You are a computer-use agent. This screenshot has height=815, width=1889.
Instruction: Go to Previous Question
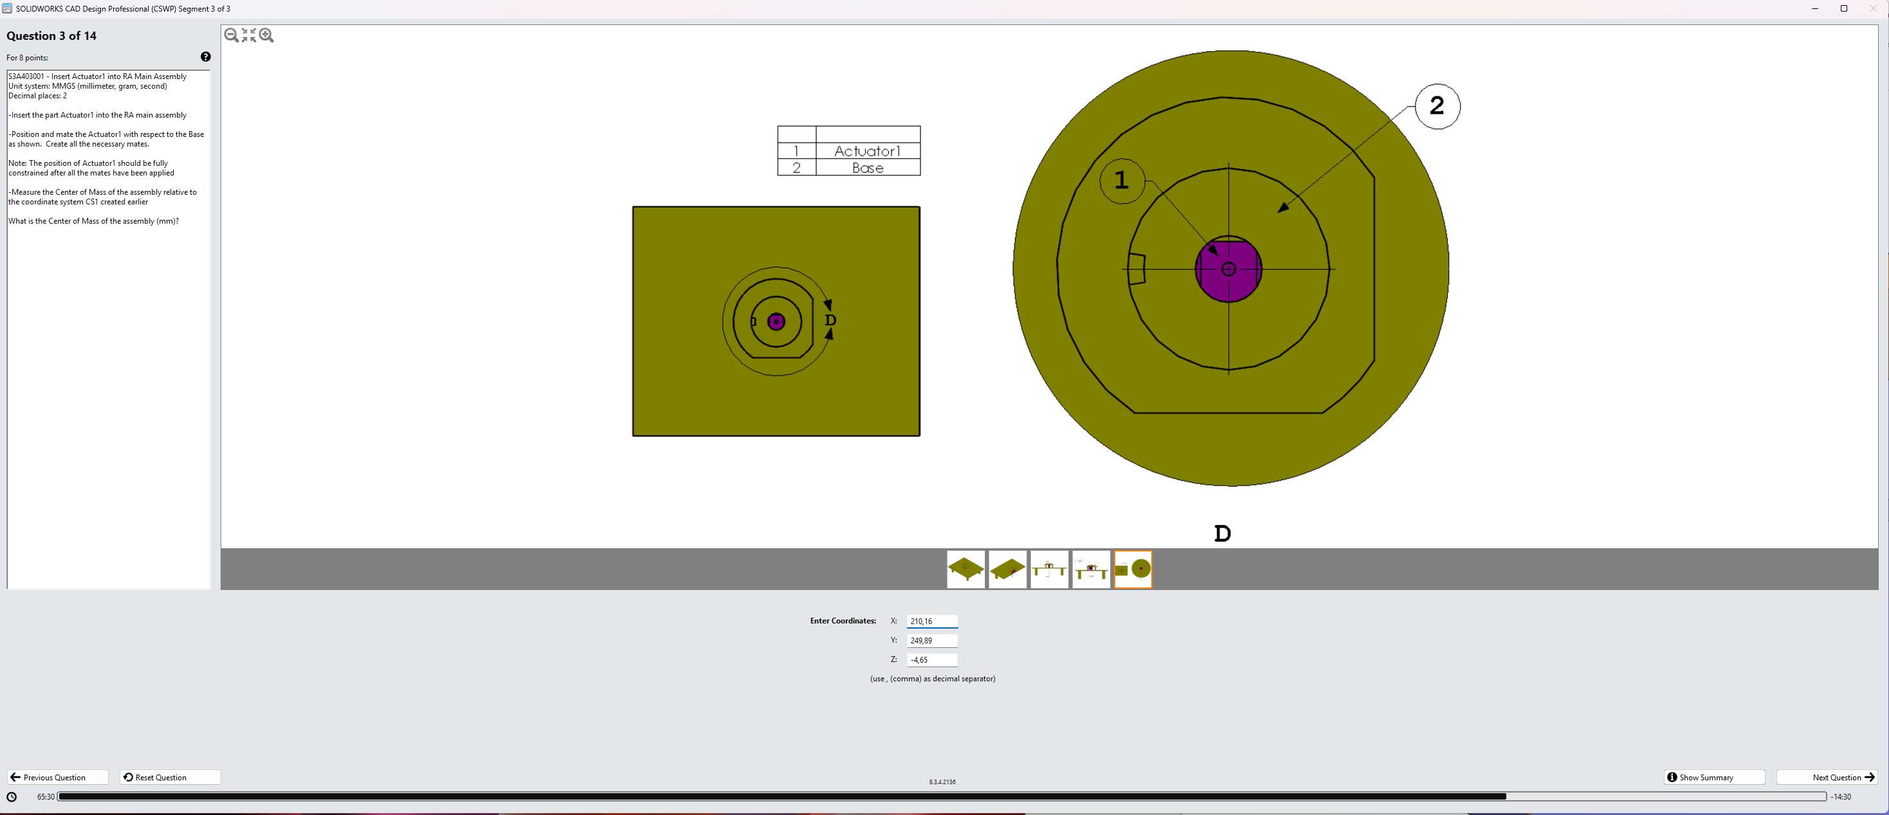tap(57, 778)
